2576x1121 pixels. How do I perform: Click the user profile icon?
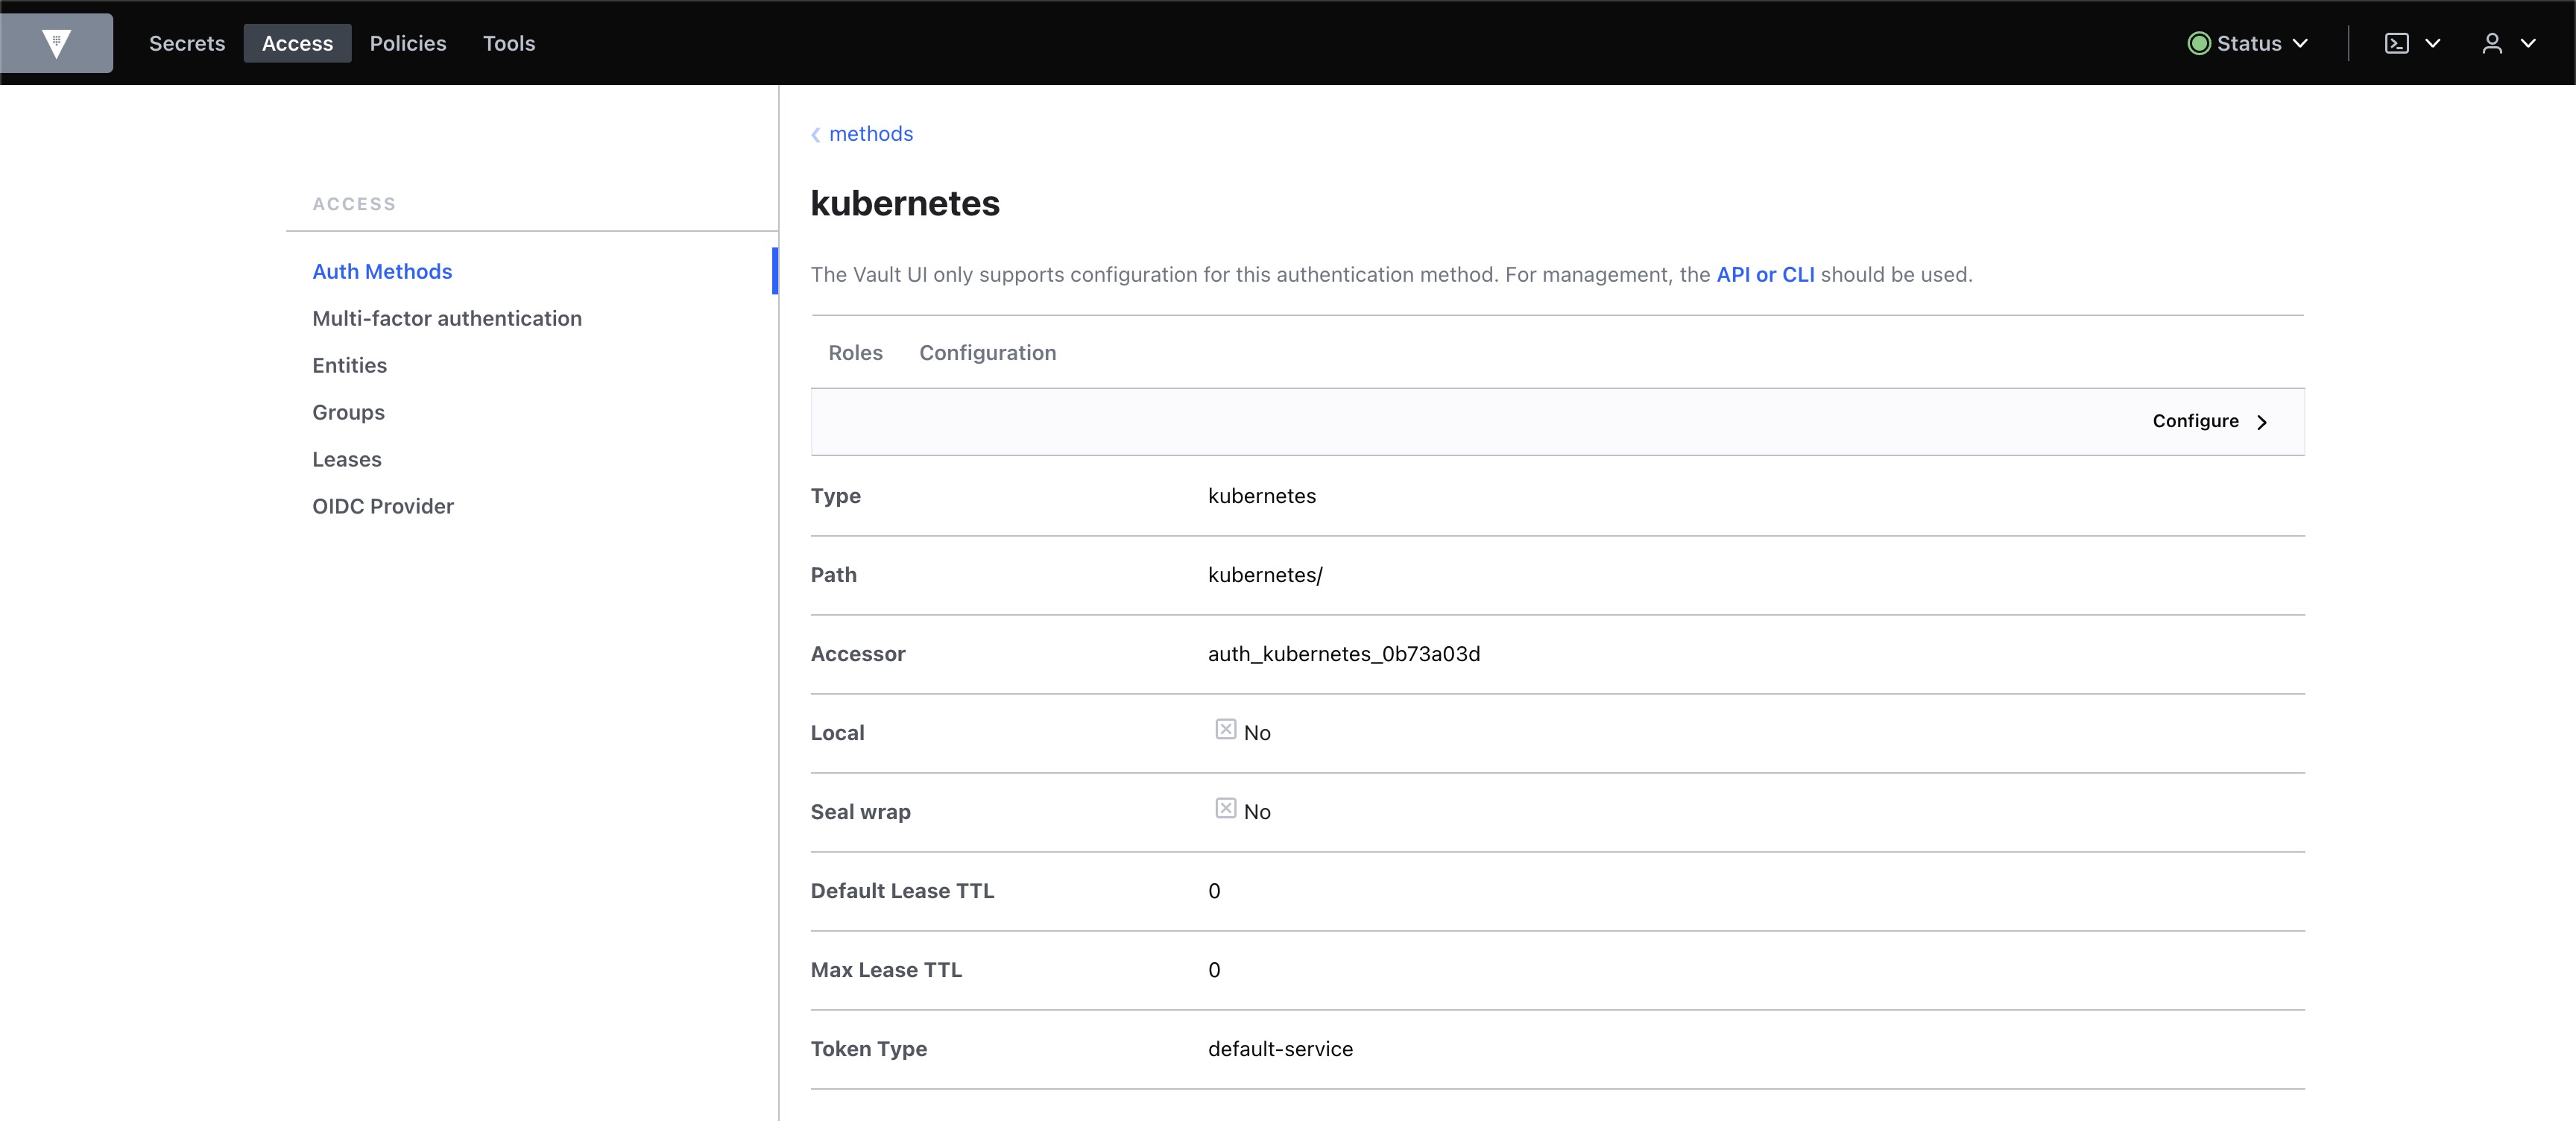(x=2492, y=43)
